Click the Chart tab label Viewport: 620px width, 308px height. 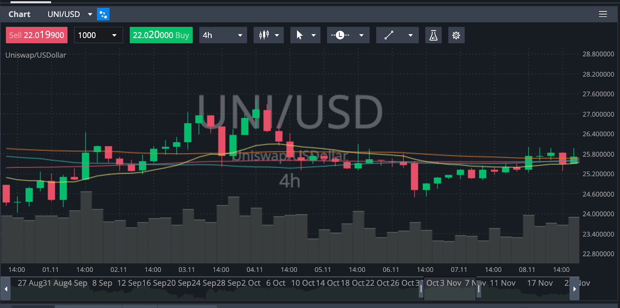click(x=19, y=14)
